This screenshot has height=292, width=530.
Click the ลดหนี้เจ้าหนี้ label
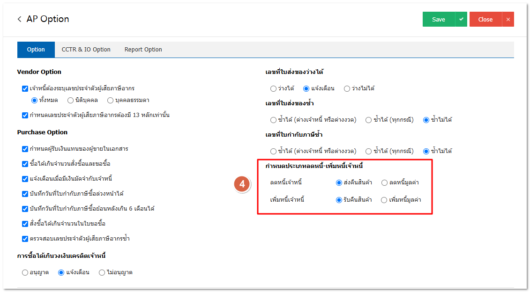tap(286, 182)
